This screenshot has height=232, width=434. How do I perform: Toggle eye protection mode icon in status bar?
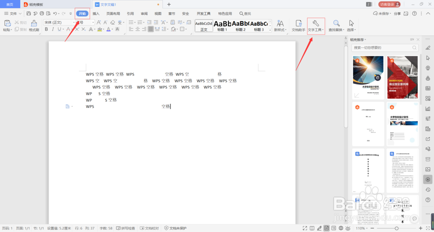click(x=349, y=228)
